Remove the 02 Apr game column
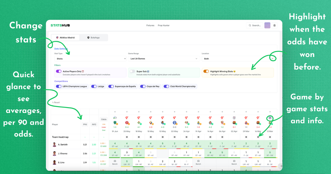The width and height of the screenshot is (331, 174). [x=234, y=112]
